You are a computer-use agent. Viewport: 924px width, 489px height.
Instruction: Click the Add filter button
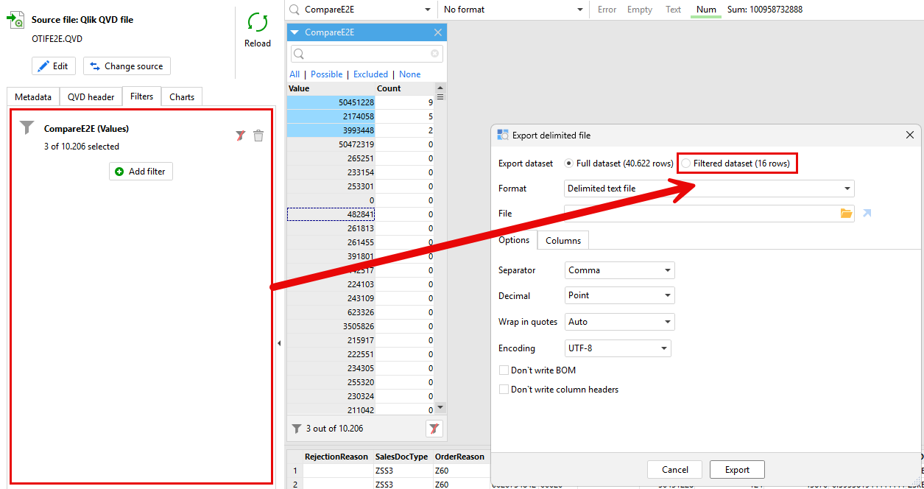pyautogui.click(x=141, y=172)
